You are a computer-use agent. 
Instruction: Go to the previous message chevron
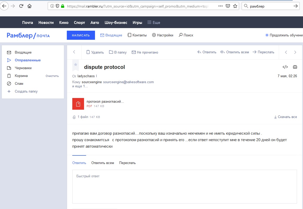tap(286, 52)
